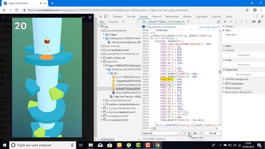265x149 pixels.
Task: Expand platform-lookaside.fbsbx.com node
Action: 104,104
